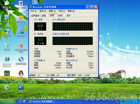Open the 选项(O) menu

[x=43, y=11]
